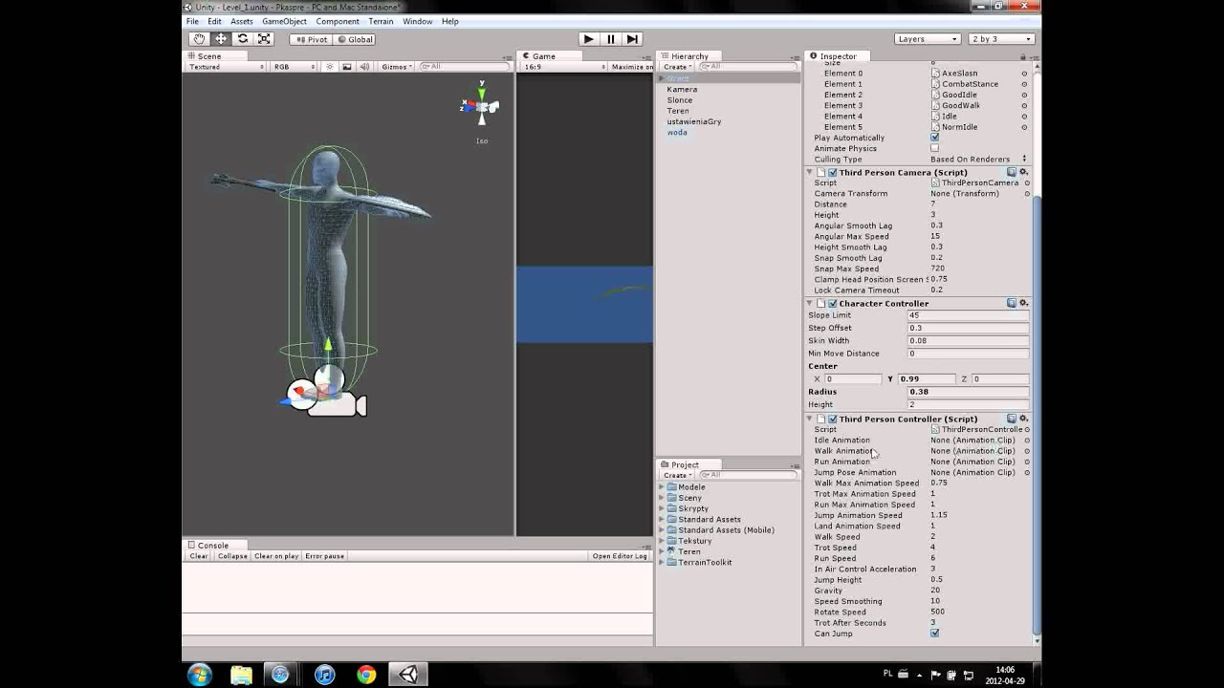
Task: Open the File menu
Action: (192, 21)
